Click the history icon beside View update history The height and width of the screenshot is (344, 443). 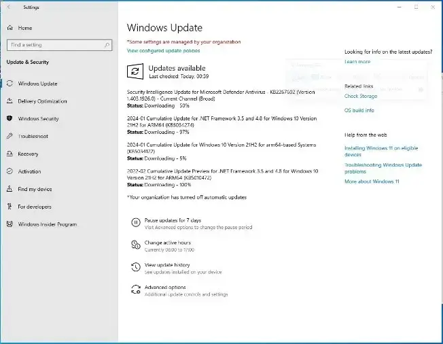pos(136,266)
